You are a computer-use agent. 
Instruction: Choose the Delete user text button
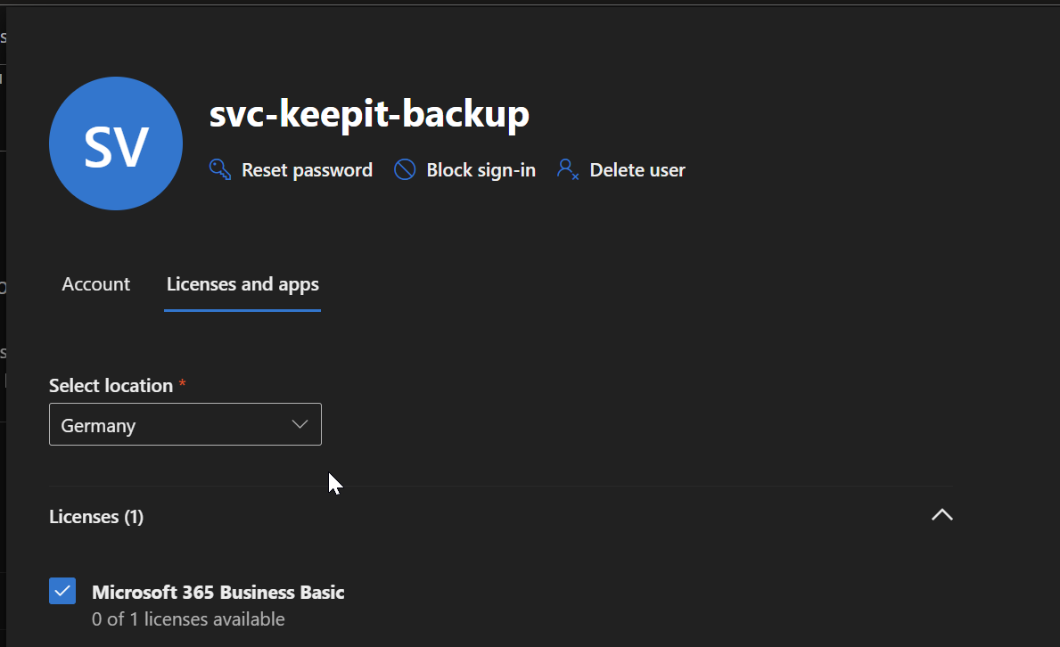click(x=637, y=170)
